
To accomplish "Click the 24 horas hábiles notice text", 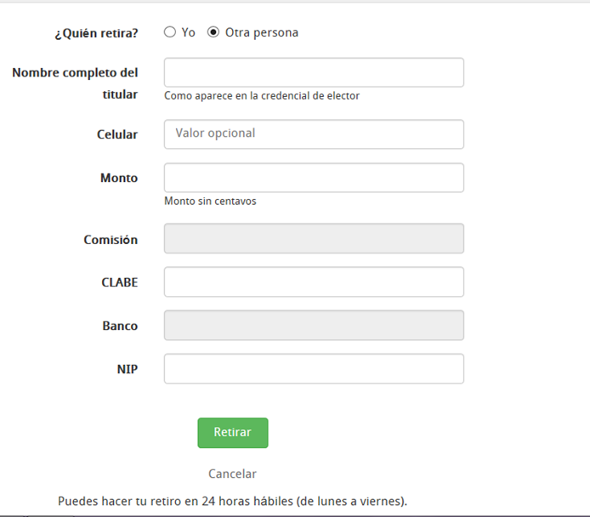I will tap(233, 501).
